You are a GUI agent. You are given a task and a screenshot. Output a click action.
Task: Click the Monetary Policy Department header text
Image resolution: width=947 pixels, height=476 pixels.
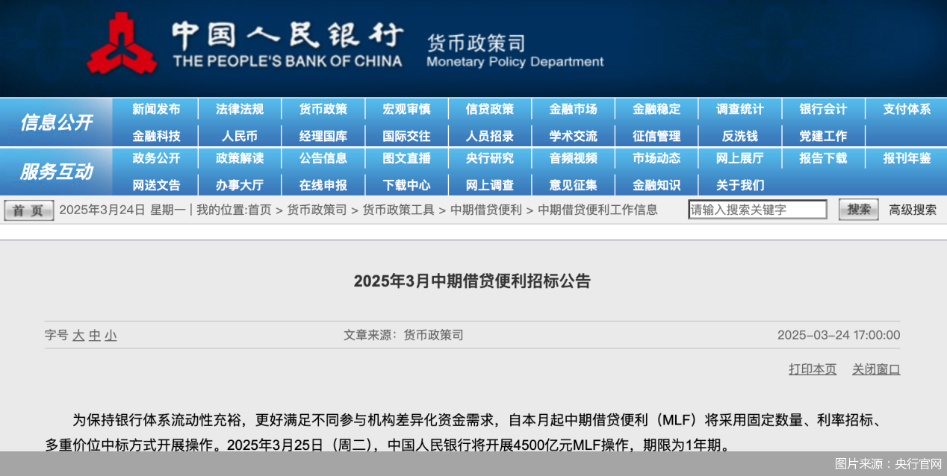pyautogui.click(x=515, y=62)
